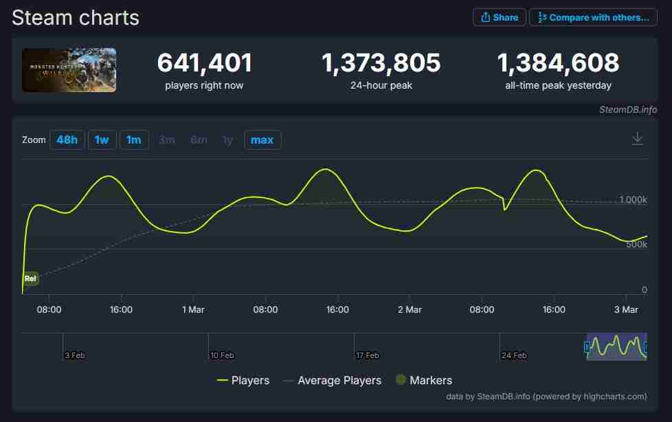The height and width of the screenshot is (422, 672).
Task: Switch chart zoom to 1w
Action: [102, 140]
